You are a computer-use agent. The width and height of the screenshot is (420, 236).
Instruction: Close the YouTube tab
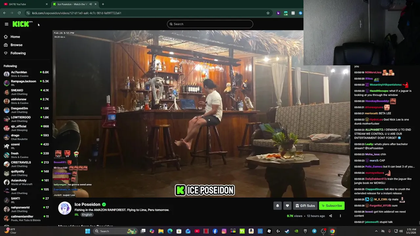47,4
